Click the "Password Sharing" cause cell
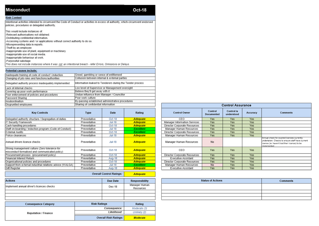This screenshot has width=319, height=226. (x=40, y=98)
